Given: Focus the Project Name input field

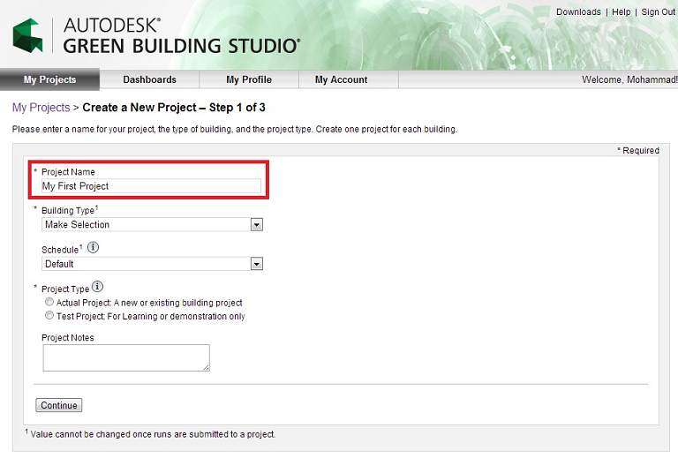Looking at the screenshot, I should click(151, 186).
